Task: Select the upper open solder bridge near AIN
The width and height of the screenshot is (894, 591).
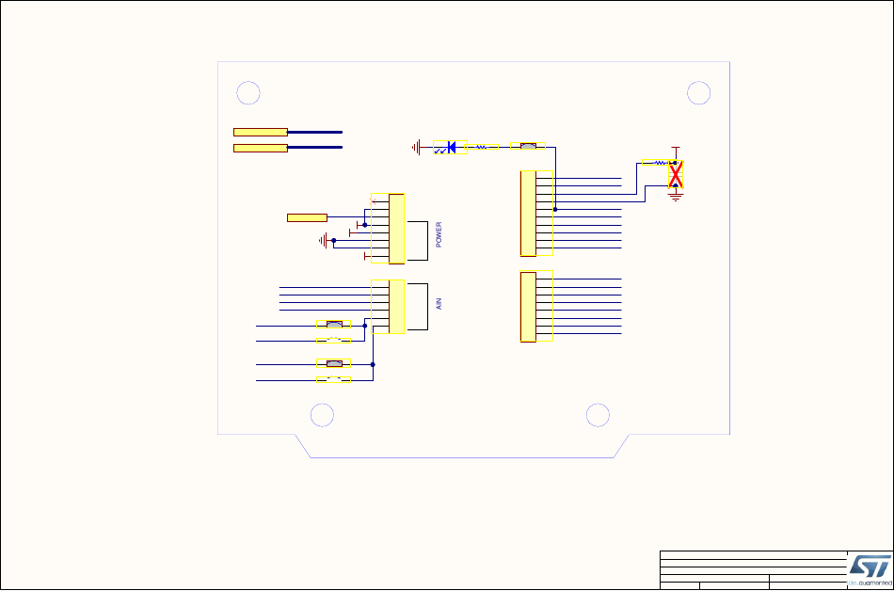Action: coord(333,341)
